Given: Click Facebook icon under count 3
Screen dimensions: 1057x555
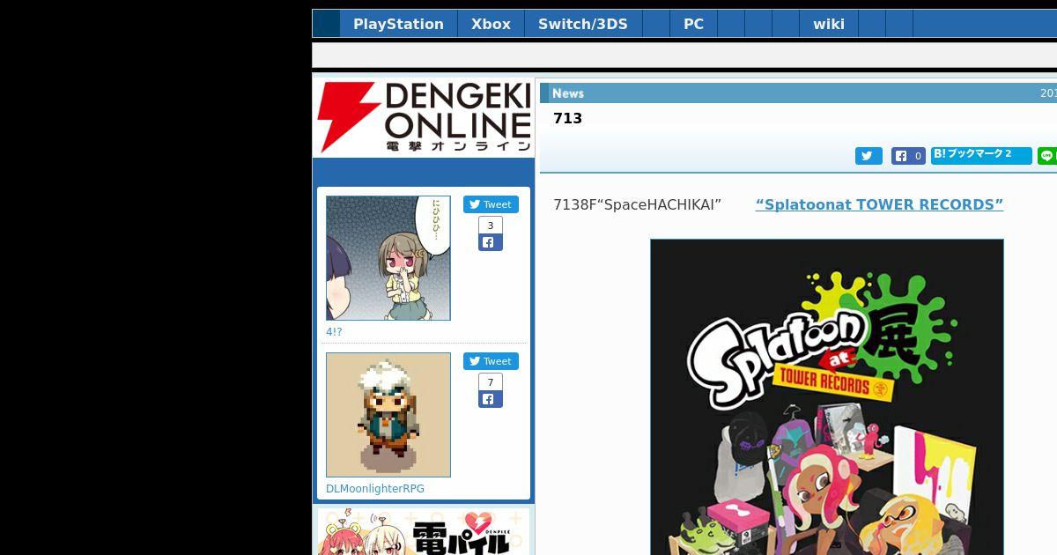Looking at the screenshot, I should [491, 242].
